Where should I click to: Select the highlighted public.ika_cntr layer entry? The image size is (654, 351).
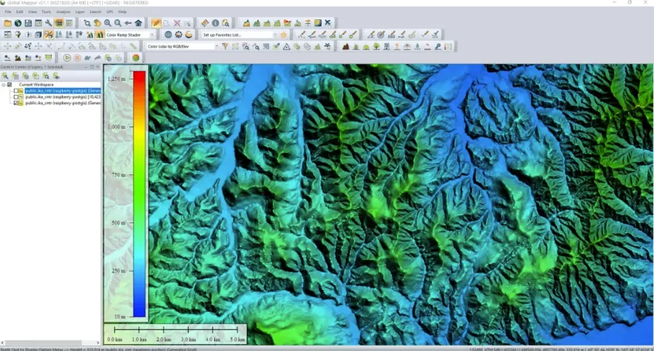pos(62,91)
